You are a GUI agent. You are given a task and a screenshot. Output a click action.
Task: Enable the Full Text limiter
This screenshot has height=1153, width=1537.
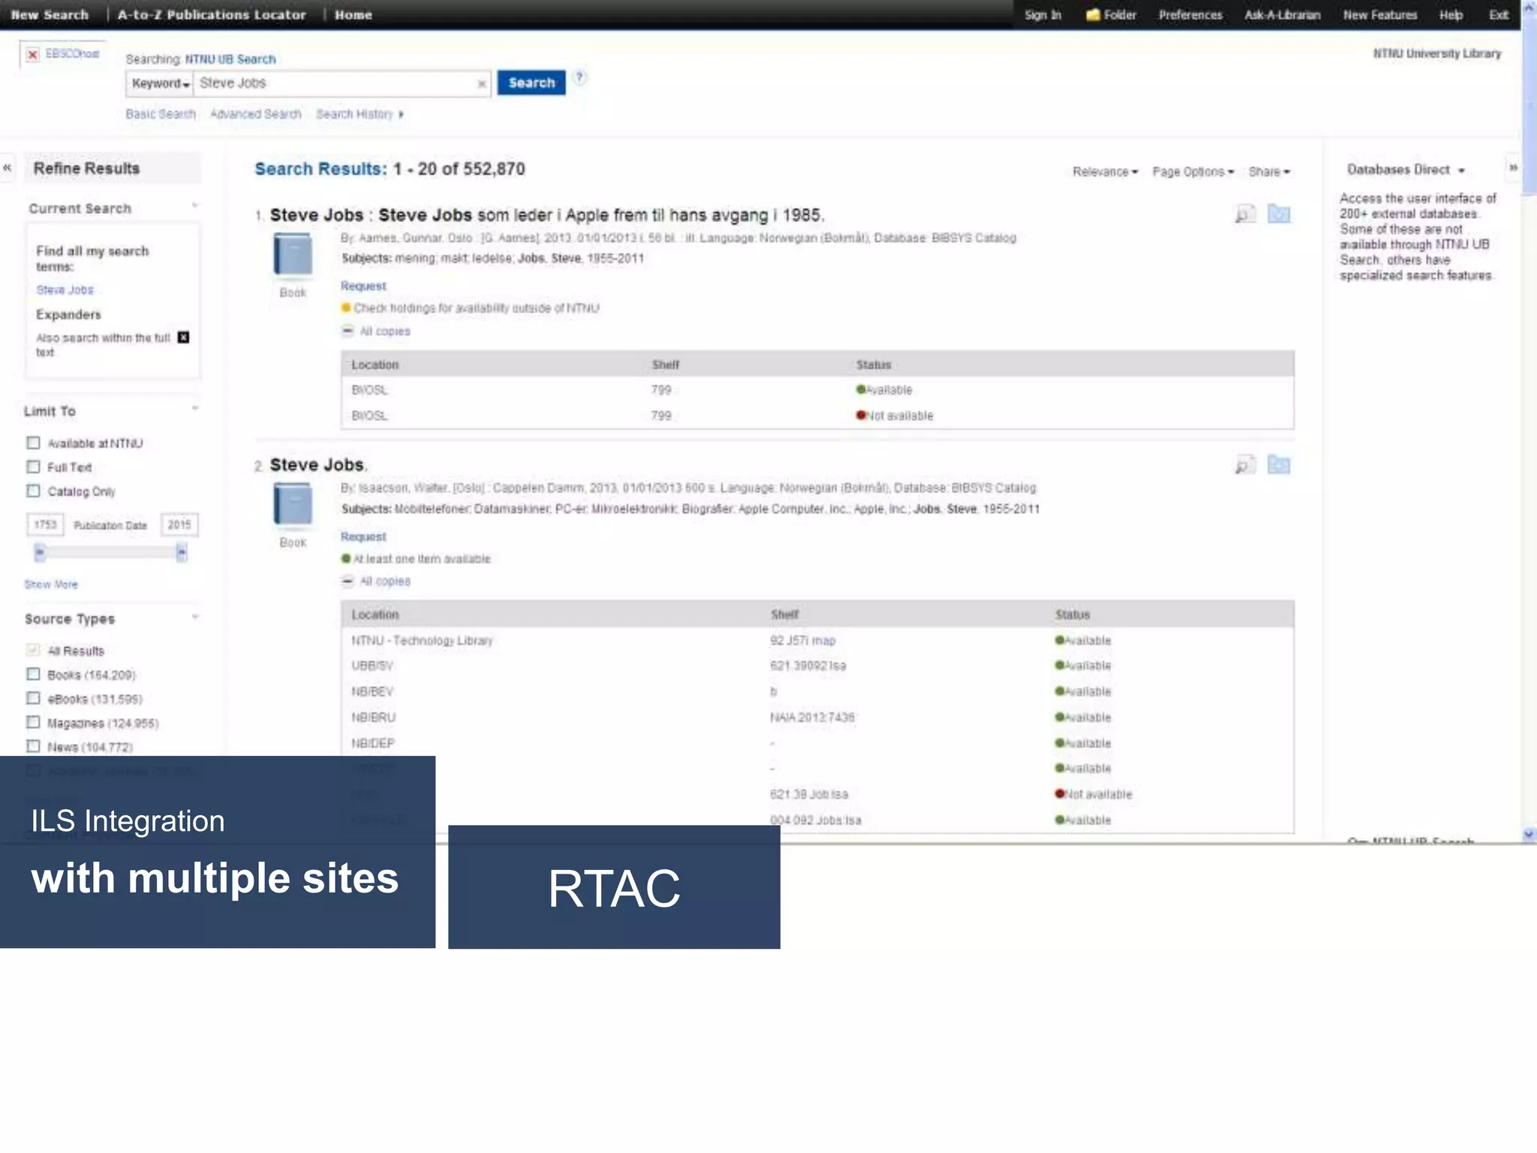[x=33, y=467]
